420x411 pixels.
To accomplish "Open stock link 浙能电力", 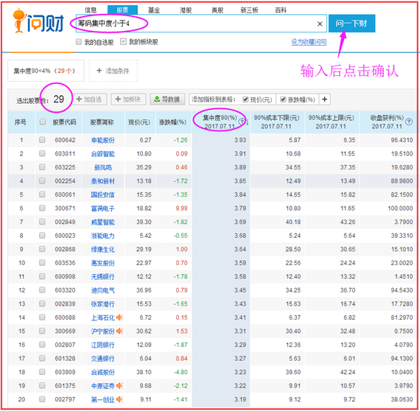I will (x=102, y=236).
